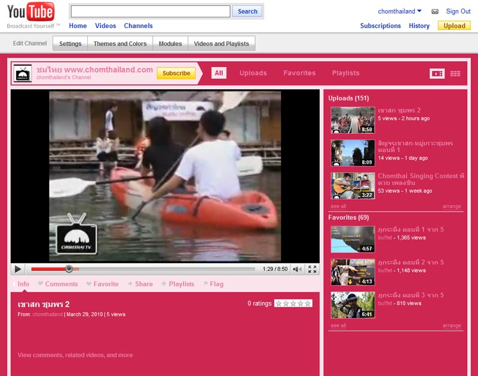The image size is (478, 376).
Task: Switch to grid view layout icon
Action: (x=455, y=74)
